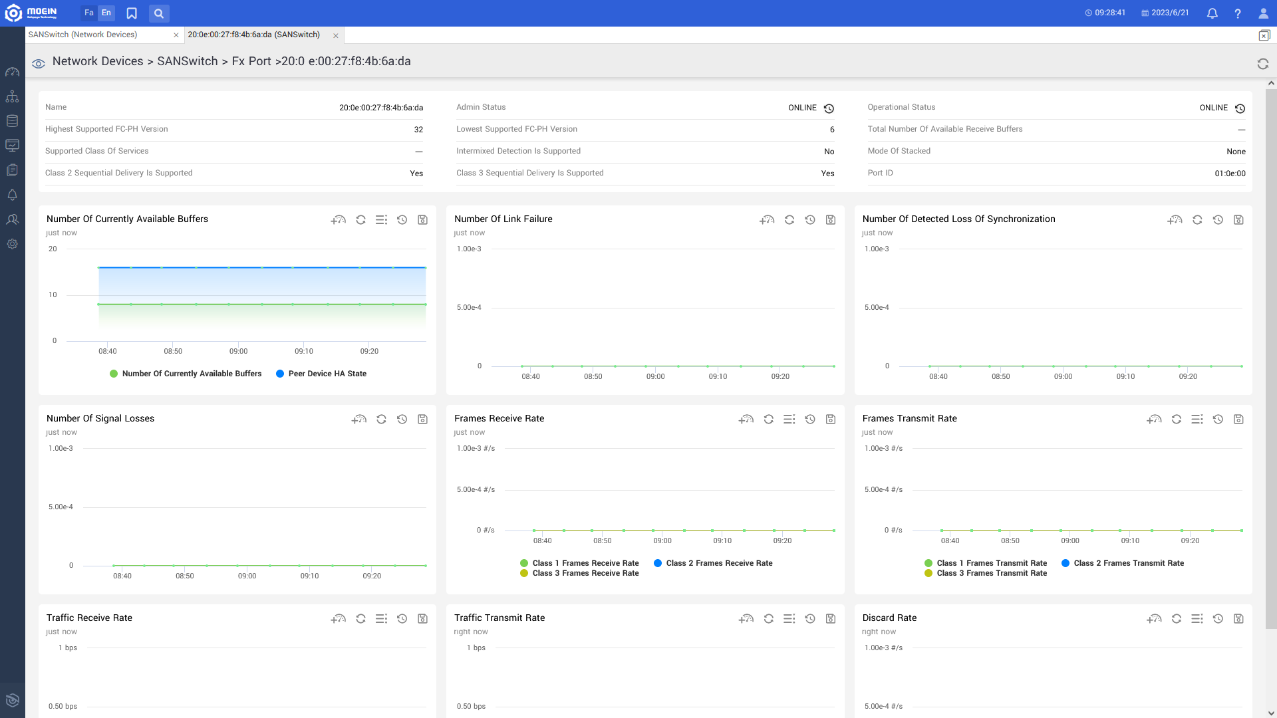Open database stack icon in sidebar

(x=12, y=121)
